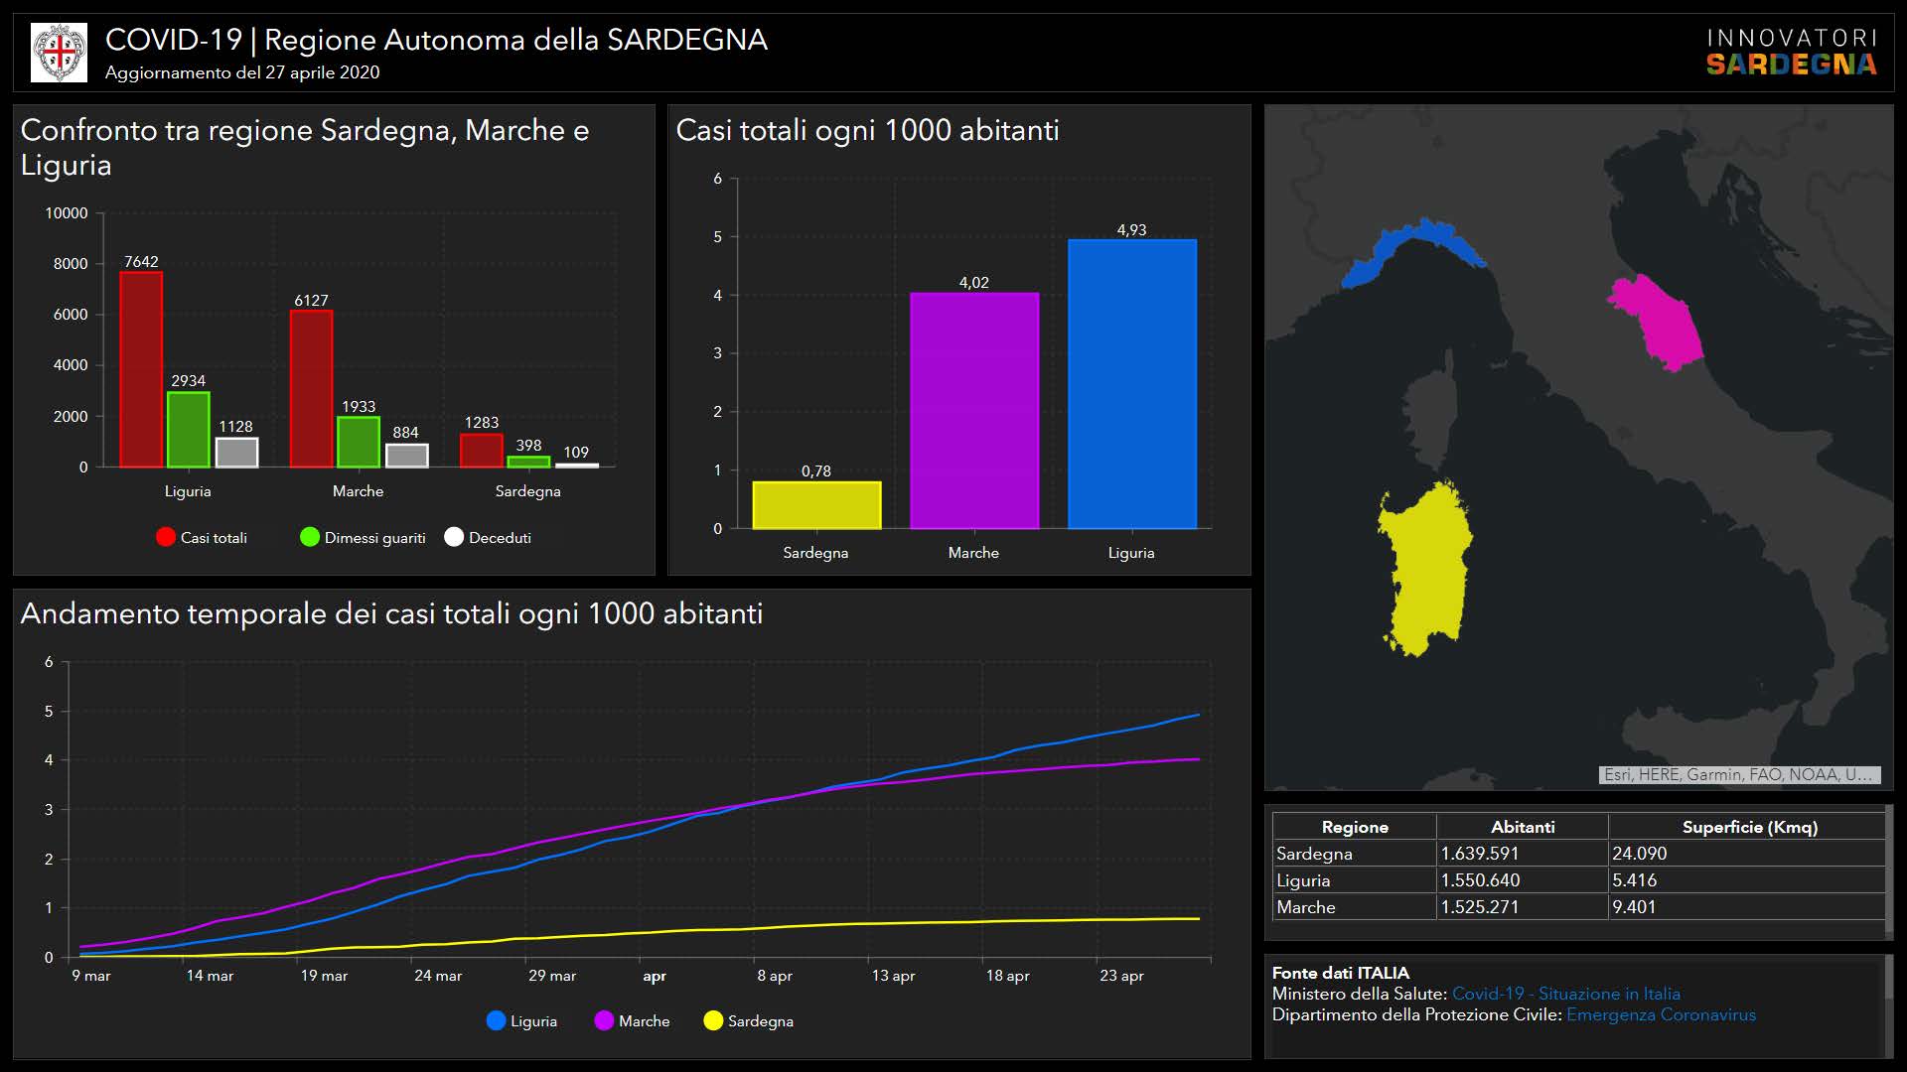Toggle Deceduti legend white marker
This screenshot has height=1072, width=1907.
(x=454, y=537)
